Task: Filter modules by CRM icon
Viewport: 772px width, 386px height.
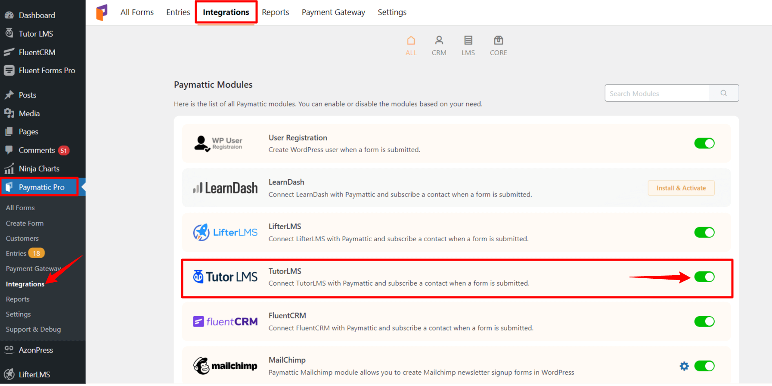Action: [x=439, y=40]
